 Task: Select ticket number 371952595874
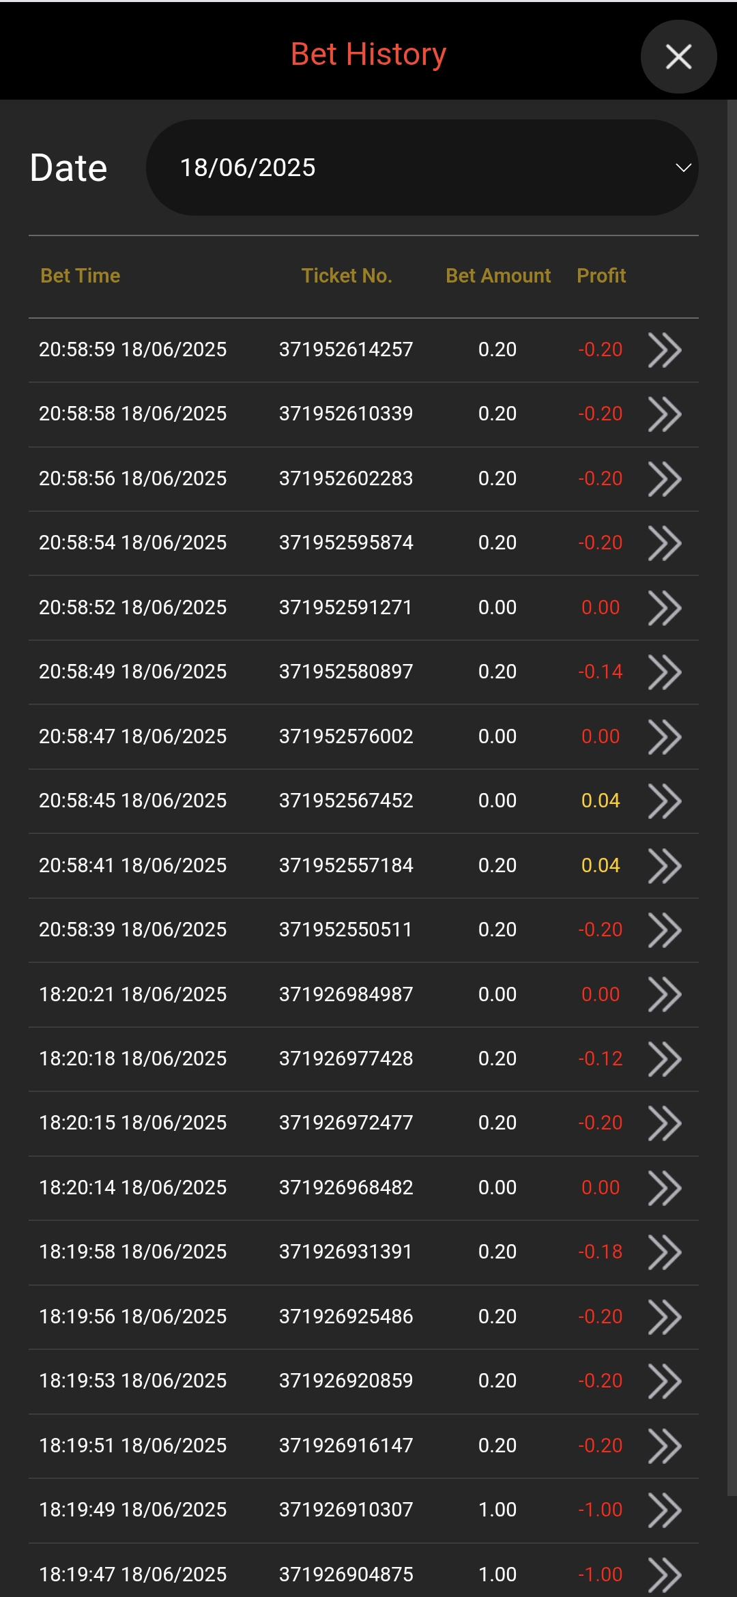346,543
